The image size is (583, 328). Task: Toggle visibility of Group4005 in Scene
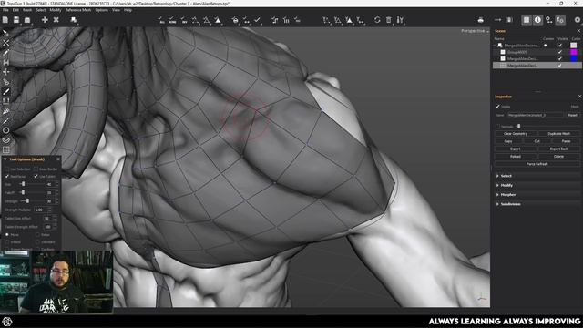tap(560, 52)
